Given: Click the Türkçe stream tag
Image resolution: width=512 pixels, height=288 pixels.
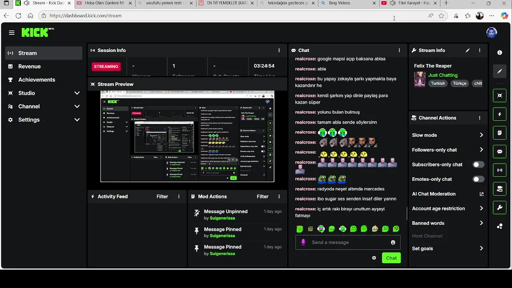Looking at the screenshot, I should pos(460,84).
